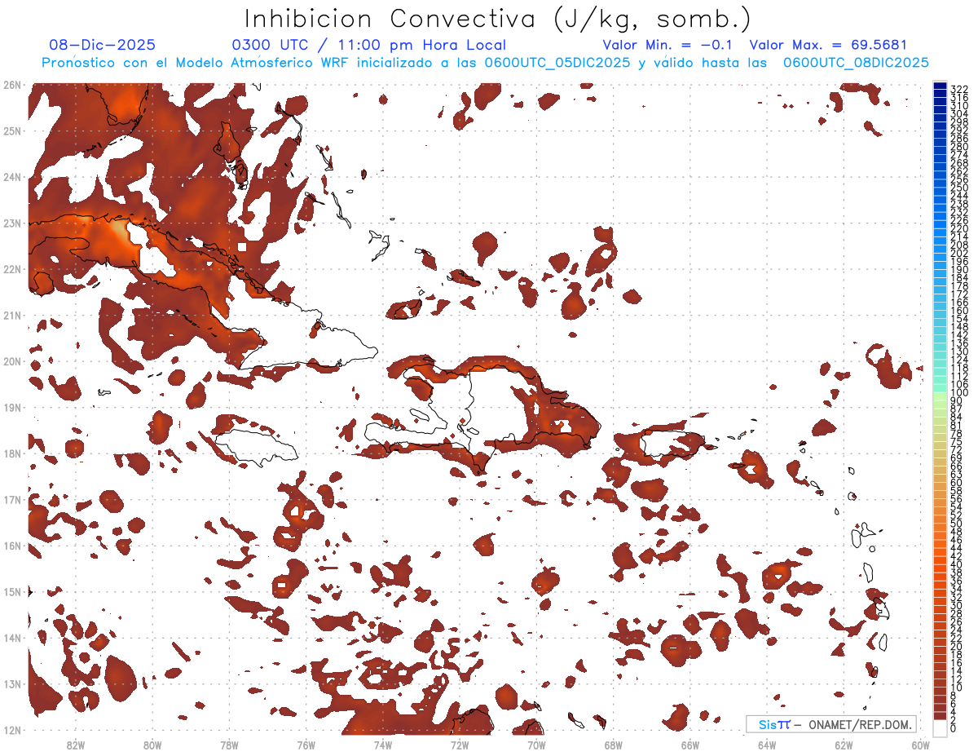
Task: Click the '80W' longitude label
Action: (152, 745)
